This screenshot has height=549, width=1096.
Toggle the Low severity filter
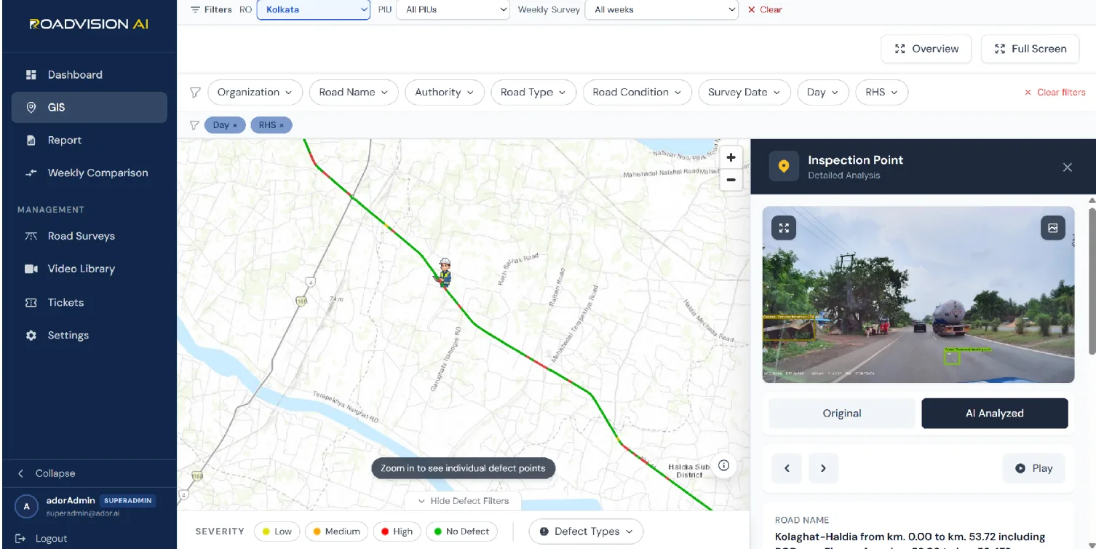pyautogui.click(x=277, y=532)
